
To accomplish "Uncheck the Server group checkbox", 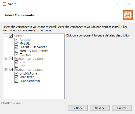I will pyautogui.click(x=11, y=36).
